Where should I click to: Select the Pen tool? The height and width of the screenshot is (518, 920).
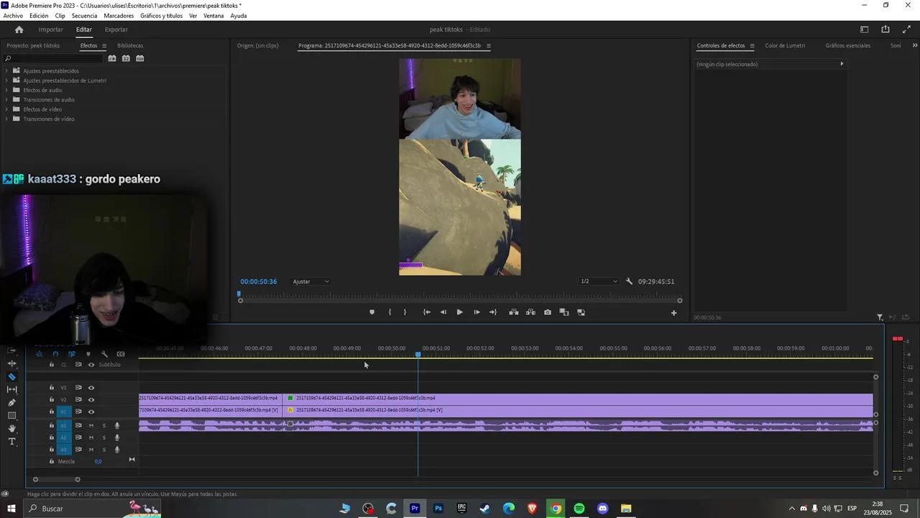point(12,403)
